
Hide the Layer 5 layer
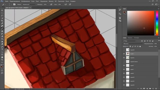pyautogui.click(x=124, y=73)
